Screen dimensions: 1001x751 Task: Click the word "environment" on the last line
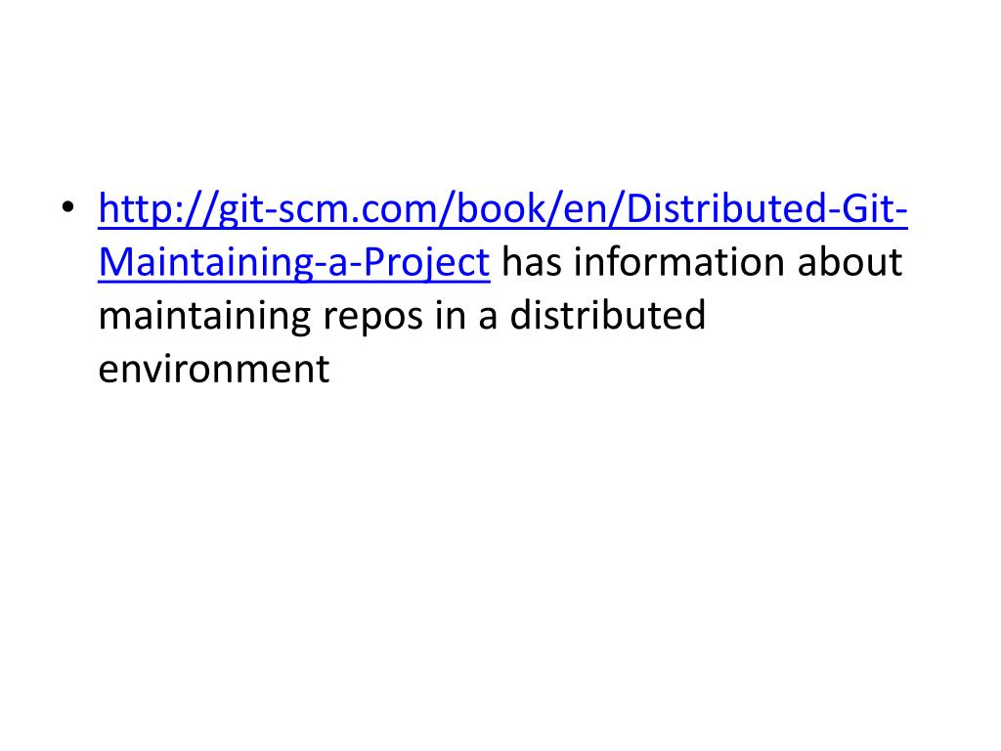214,370
